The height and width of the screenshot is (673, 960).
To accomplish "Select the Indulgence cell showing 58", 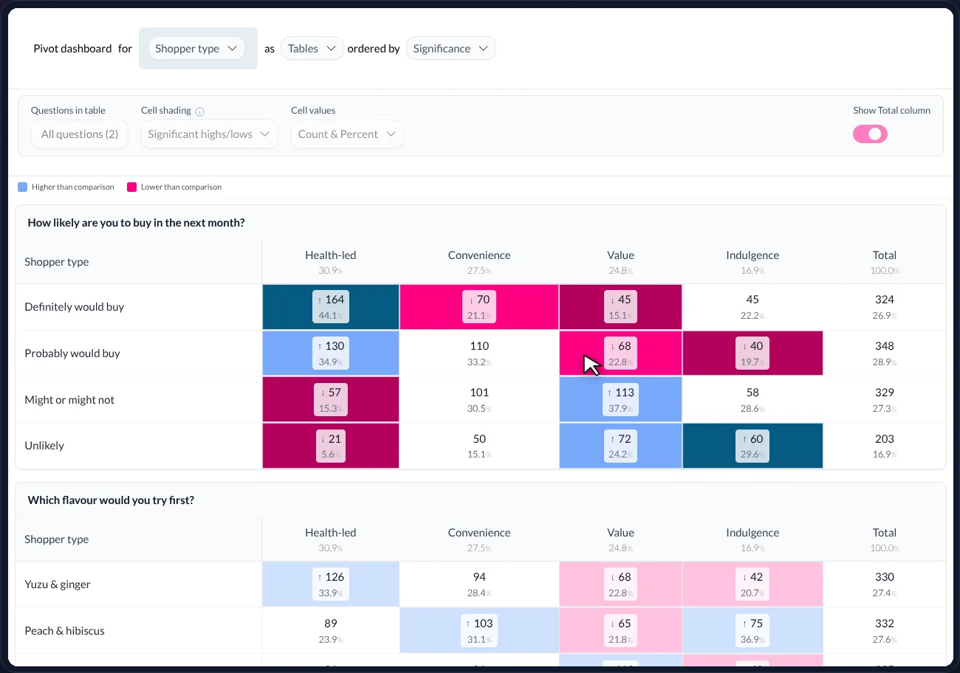I will click(752, 400).
